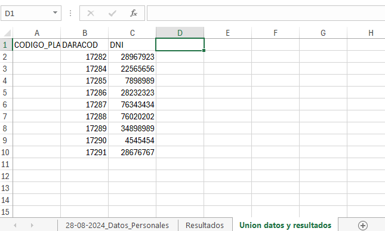The width and height of the screenshot is (385, 231).
Task: Select column E header
Action: click(227, 33)
